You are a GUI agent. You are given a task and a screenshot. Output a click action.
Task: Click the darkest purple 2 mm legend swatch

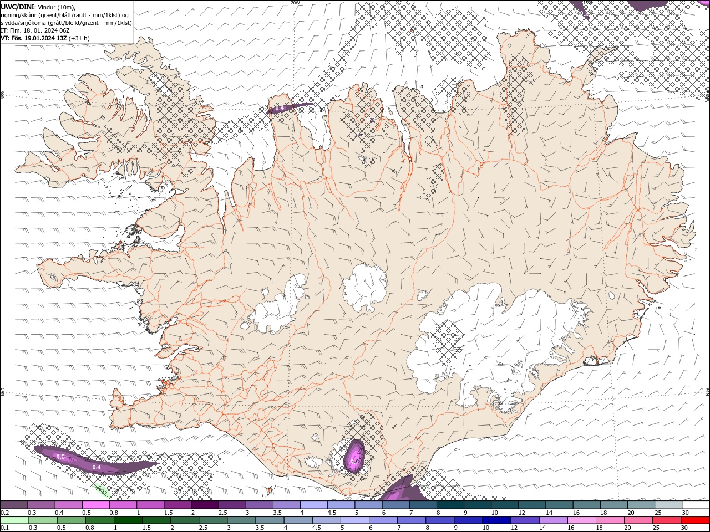click(205, 505)
